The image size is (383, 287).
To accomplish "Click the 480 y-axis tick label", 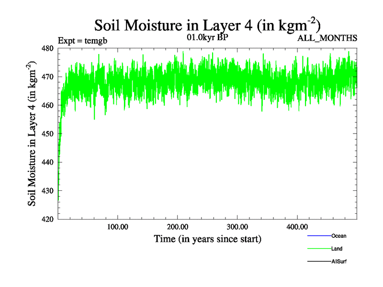I will (48, 48).
